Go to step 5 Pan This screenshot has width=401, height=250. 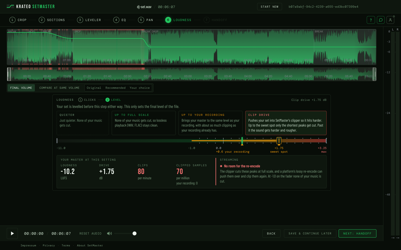146,20
